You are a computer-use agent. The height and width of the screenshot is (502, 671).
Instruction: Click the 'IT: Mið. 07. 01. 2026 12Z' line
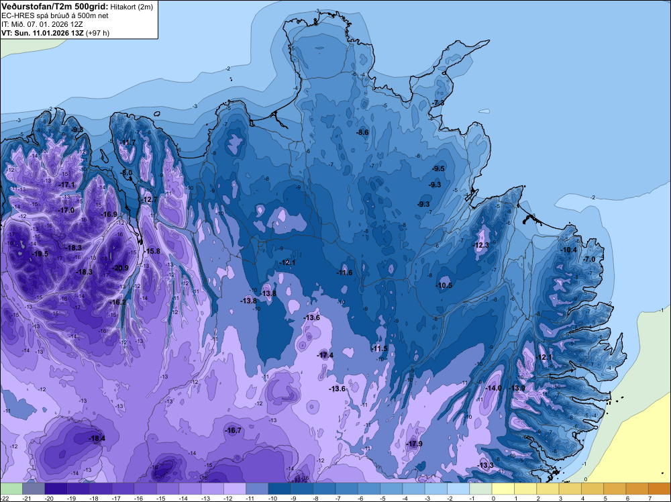point(42,24)
